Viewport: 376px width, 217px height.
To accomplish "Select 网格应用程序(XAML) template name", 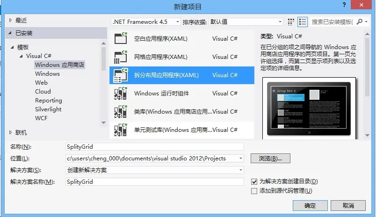I will pyautogui.click(x=161, y=57).
